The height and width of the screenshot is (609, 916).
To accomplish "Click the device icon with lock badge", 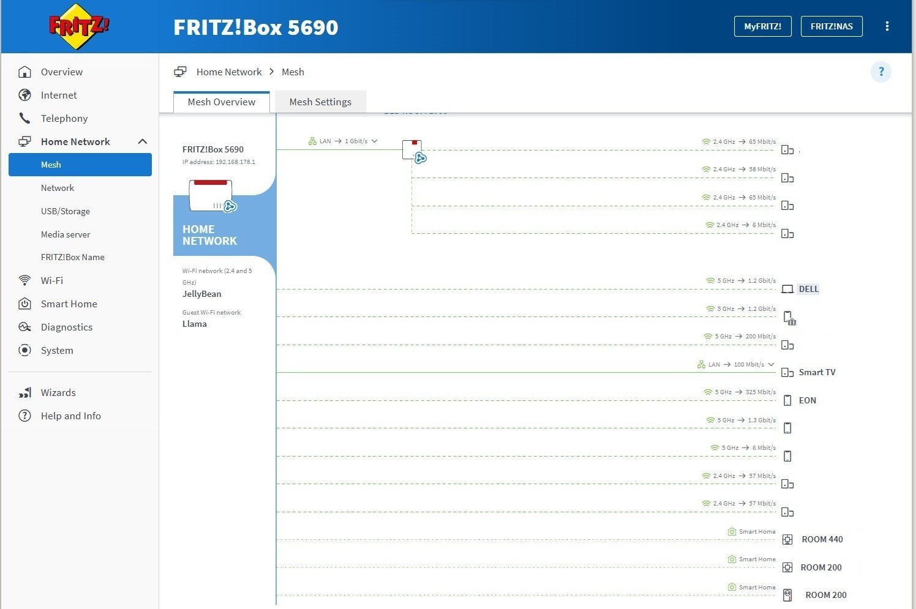I will point(789,318).
